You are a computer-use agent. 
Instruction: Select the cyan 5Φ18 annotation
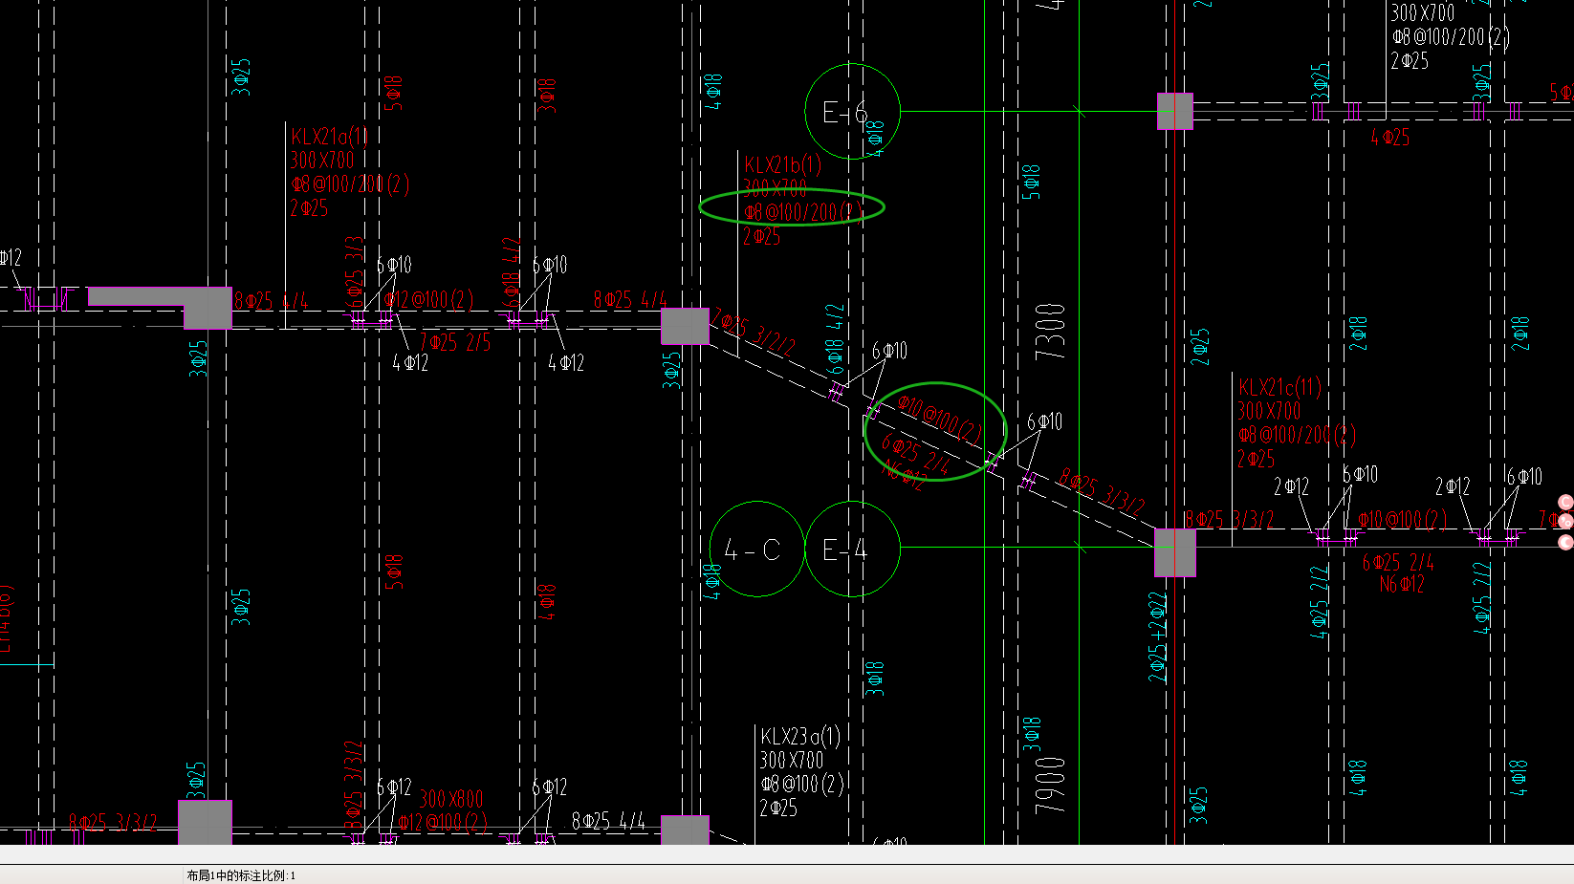pyautogui.click(x=1031, y=182)
